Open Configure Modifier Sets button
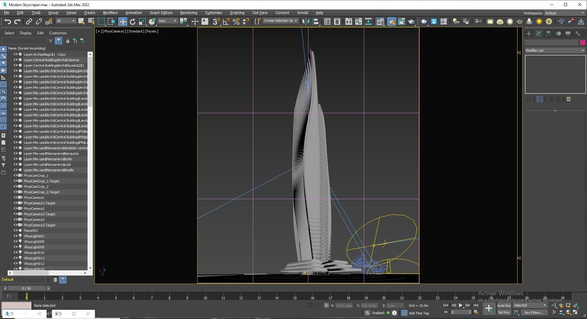Screen dimensions: 587x319 pyautogui.click(x=569, y=99)
